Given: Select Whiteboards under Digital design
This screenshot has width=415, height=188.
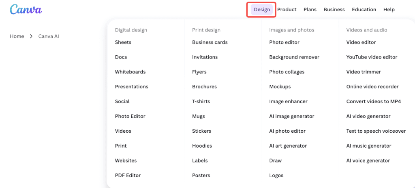Looking at the screenshot, I should (x=130, y=72).
